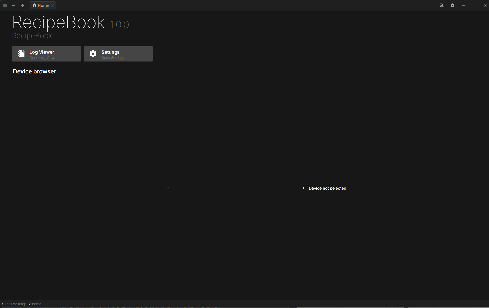This screenshot has height=308, width=489.
Task: Click the gear icon on the Settings tile
Action: click(93, 54)
